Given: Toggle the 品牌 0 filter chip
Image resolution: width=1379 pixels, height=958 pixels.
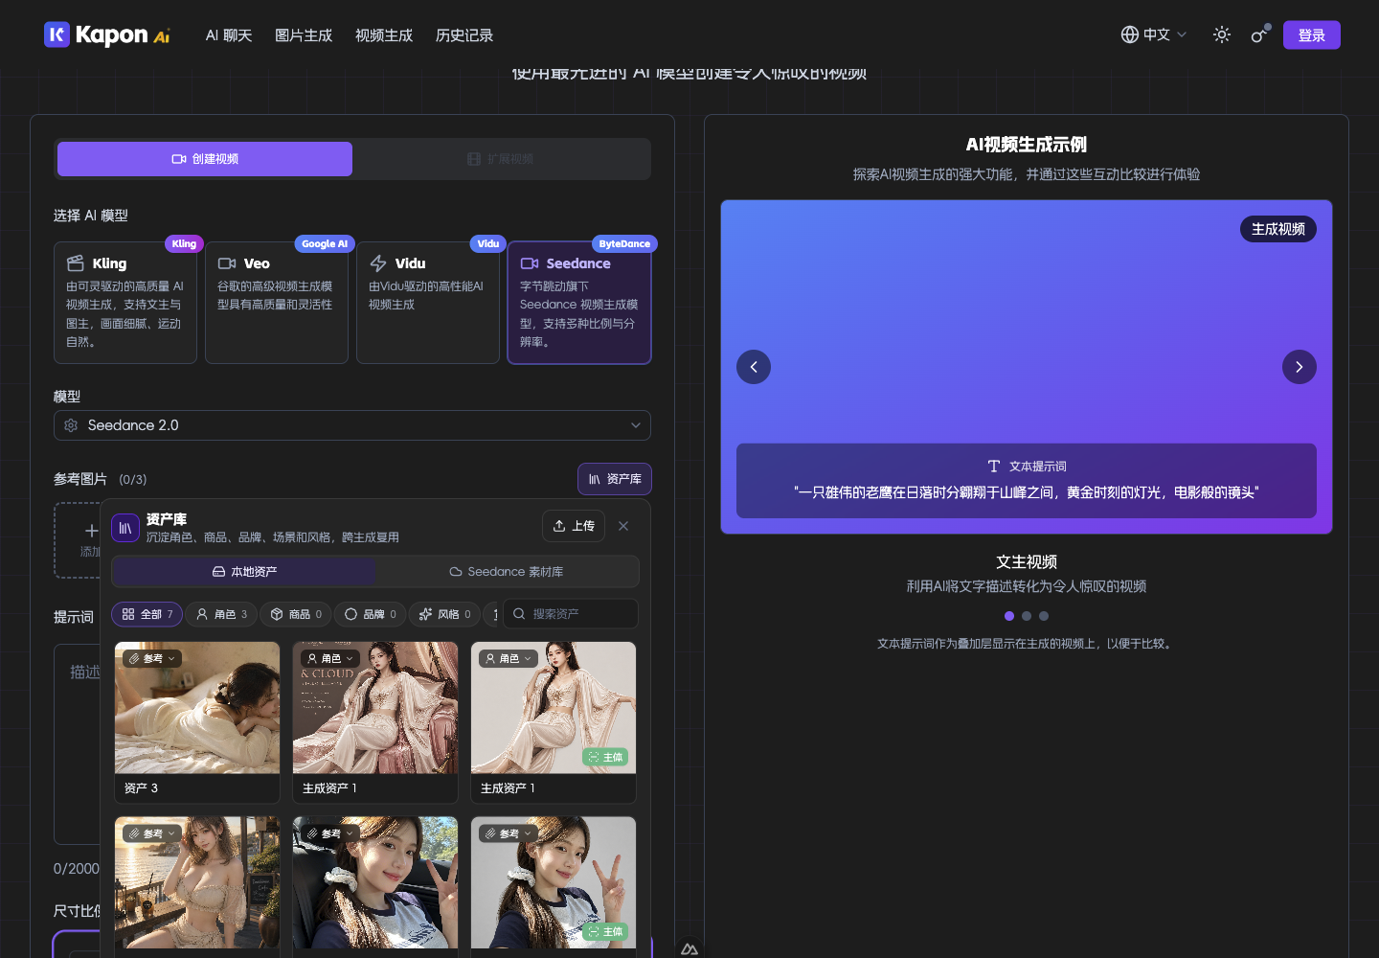Looking at the screenshot, I should pos(371,614).
